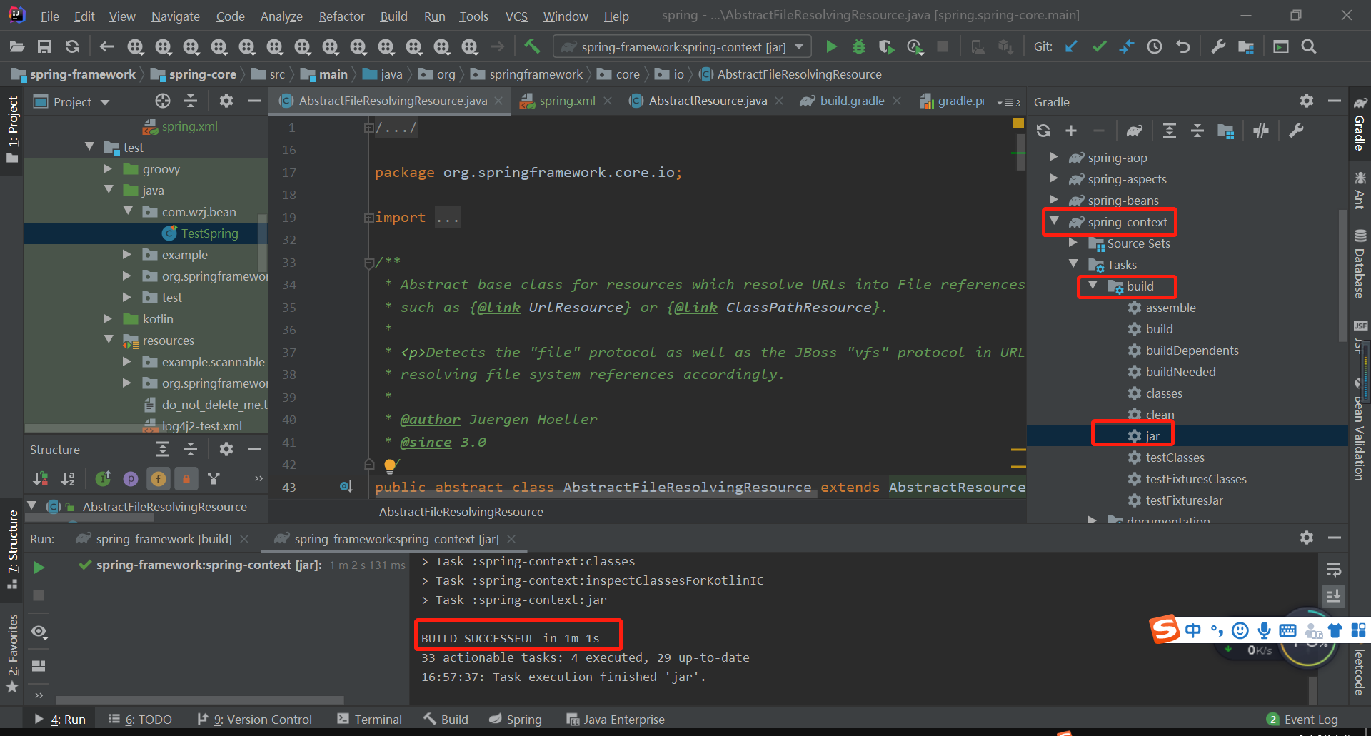Screen dimensions: 1371x736
Task: Click Run panel horizontal scrollbar
Action: tap(200, 700)
